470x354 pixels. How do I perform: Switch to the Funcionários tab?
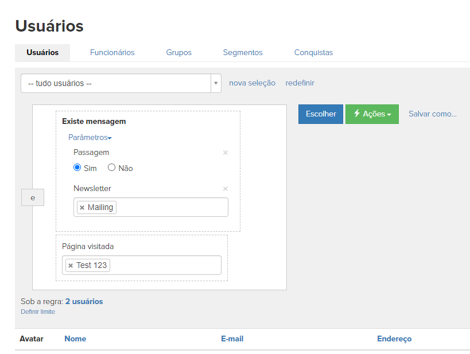click(112, 53)
